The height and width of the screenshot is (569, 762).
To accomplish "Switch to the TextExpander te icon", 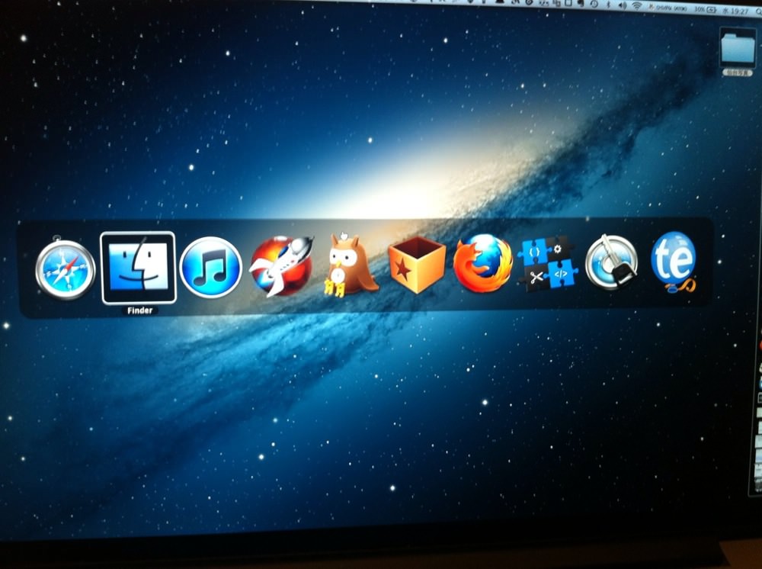I will coord(674,262).
